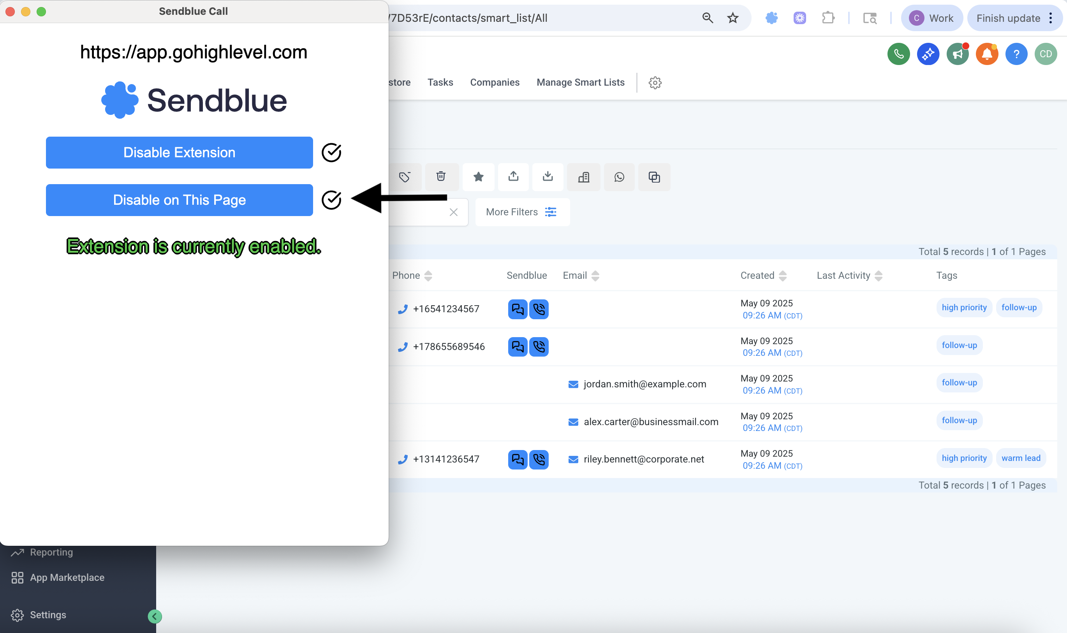1067x633 pixels.
Task: Clear the search field with the X
Action: 453,212
